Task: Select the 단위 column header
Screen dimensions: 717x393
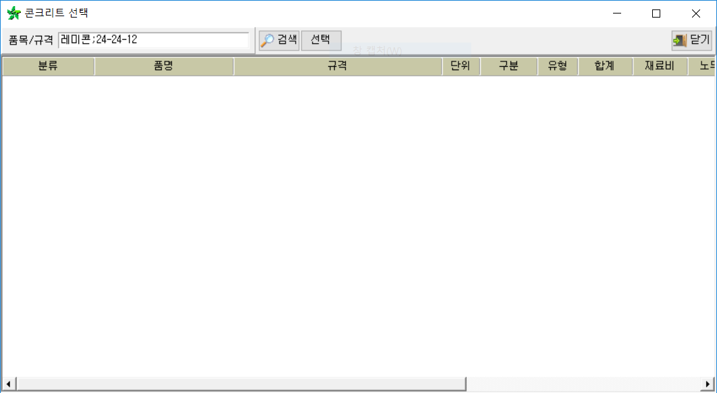Action: (x=461, y=66)
